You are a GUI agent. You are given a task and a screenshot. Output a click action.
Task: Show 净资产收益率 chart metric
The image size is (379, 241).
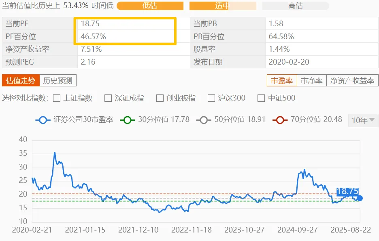pos(352,80)
